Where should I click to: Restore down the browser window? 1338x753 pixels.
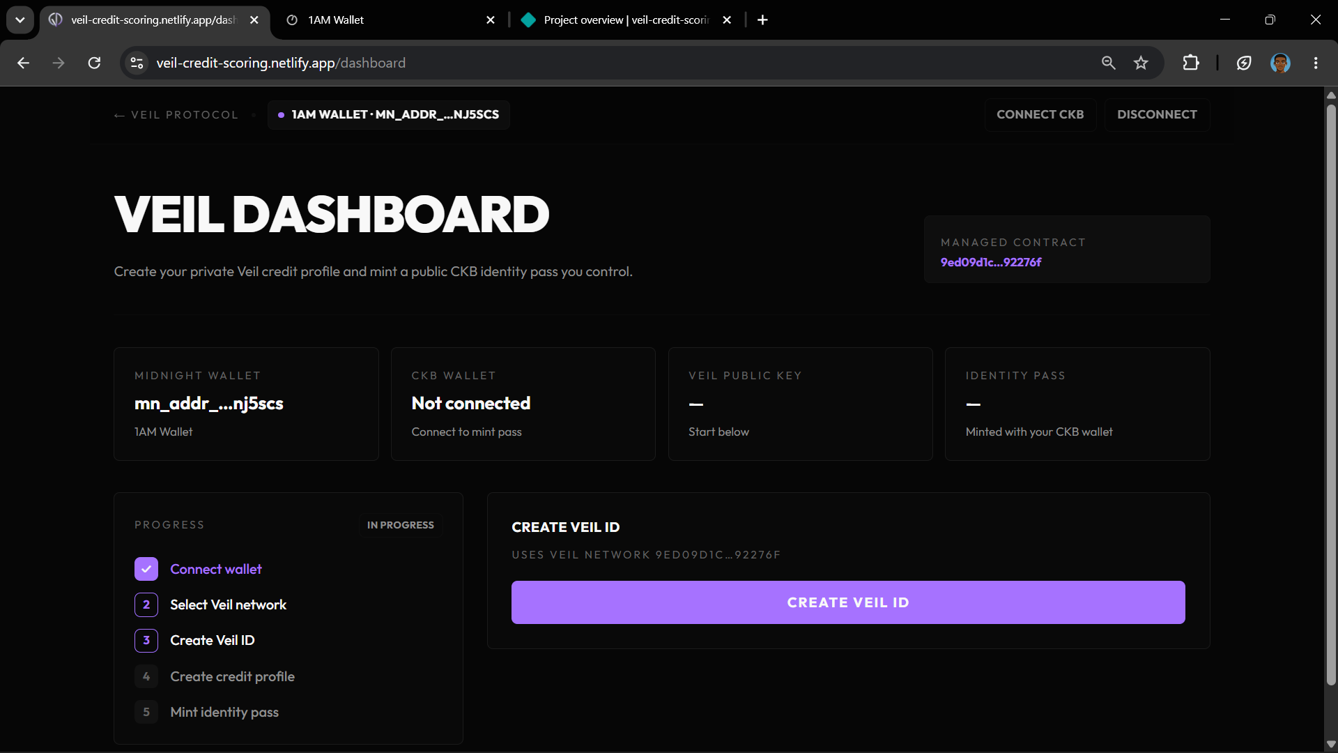1270,20
